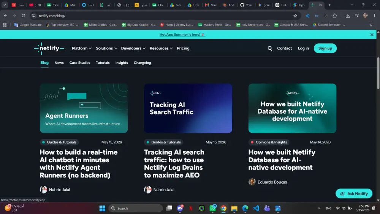Open the real-time AI chatbot article title
This screenshot has height=214, width=380.
79,163
